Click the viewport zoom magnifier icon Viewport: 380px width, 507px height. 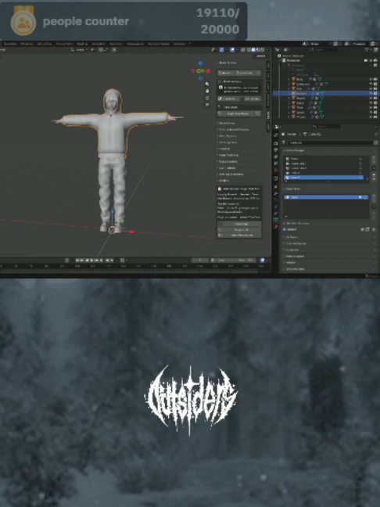click(207, 84)
